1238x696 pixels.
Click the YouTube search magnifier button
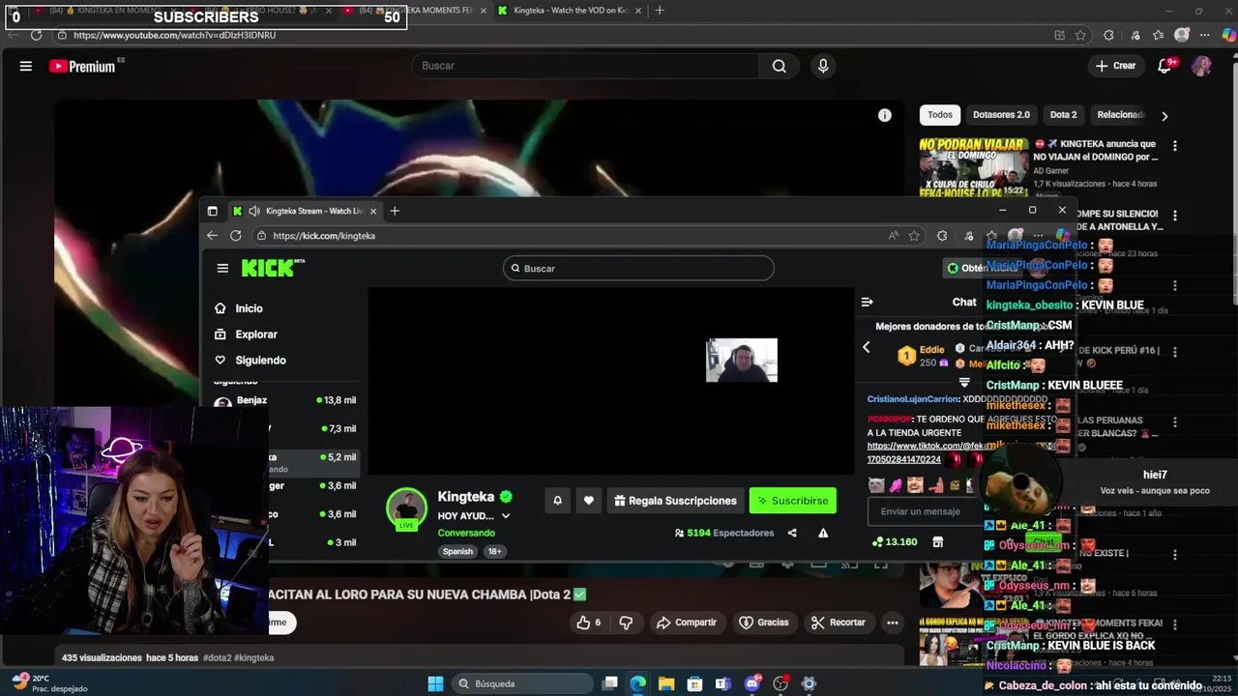coord(779,66)
